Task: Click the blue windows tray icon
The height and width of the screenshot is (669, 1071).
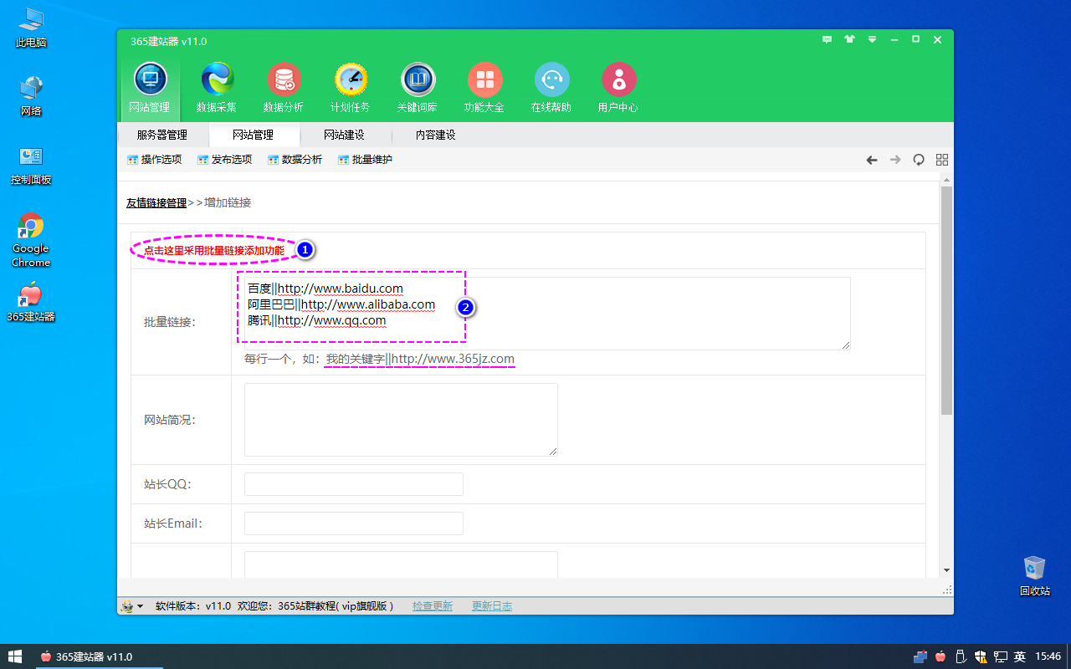Action: point(920,656)
